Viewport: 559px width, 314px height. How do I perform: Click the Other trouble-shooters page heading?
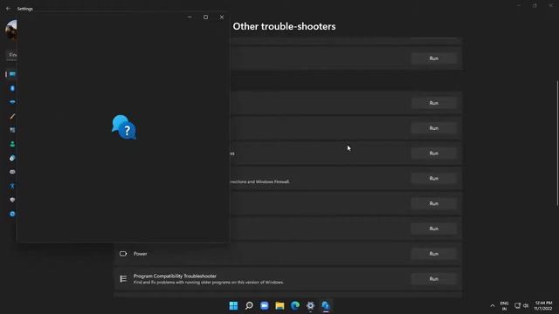[284, 26]
